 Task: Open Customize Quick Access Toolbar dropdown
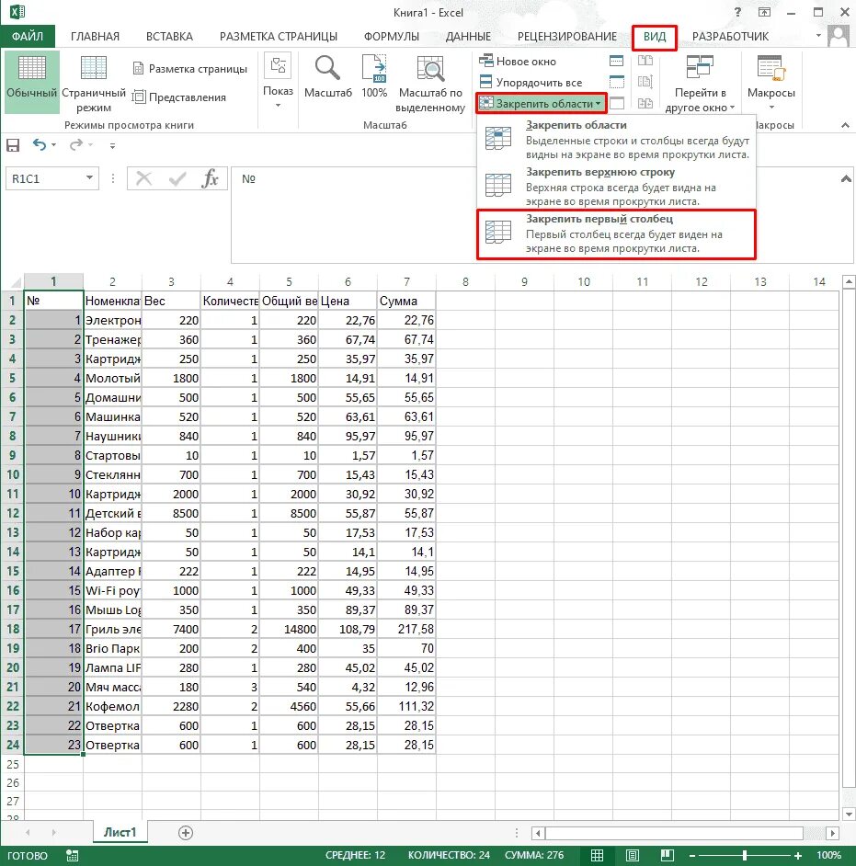pyautogui.click(x=112, y=146)
